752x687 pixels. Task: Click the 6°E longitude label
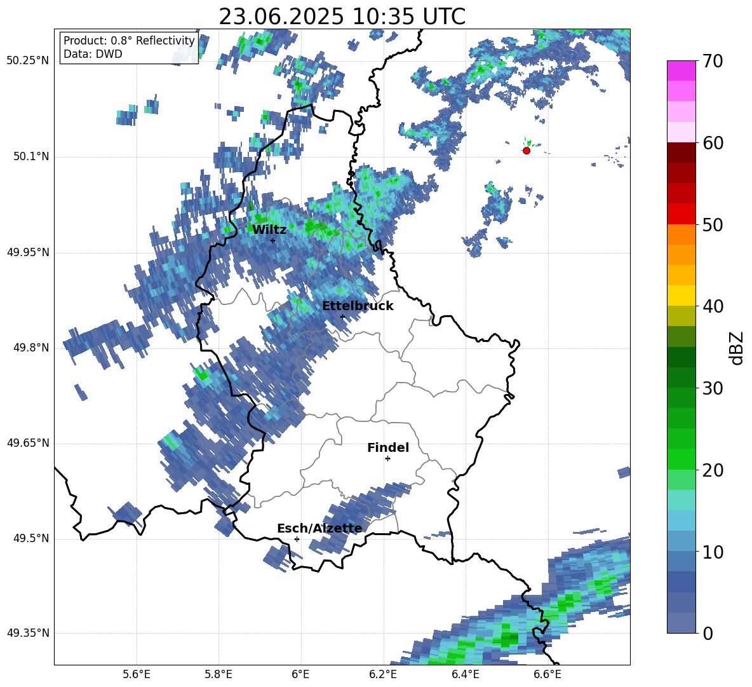click(x=300, y=674)
